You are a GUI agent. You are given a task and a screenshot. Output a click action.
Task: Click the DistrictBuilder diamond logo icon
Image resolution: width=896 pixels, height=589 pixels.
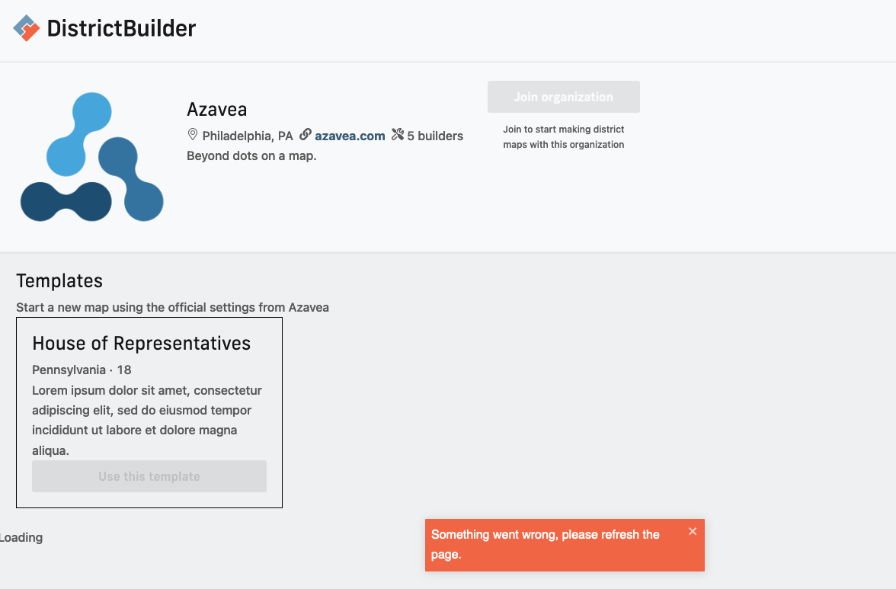tap(27, 27)
